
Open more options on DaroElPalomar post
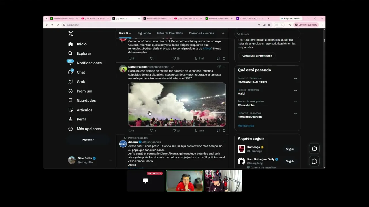pos(224,67)
